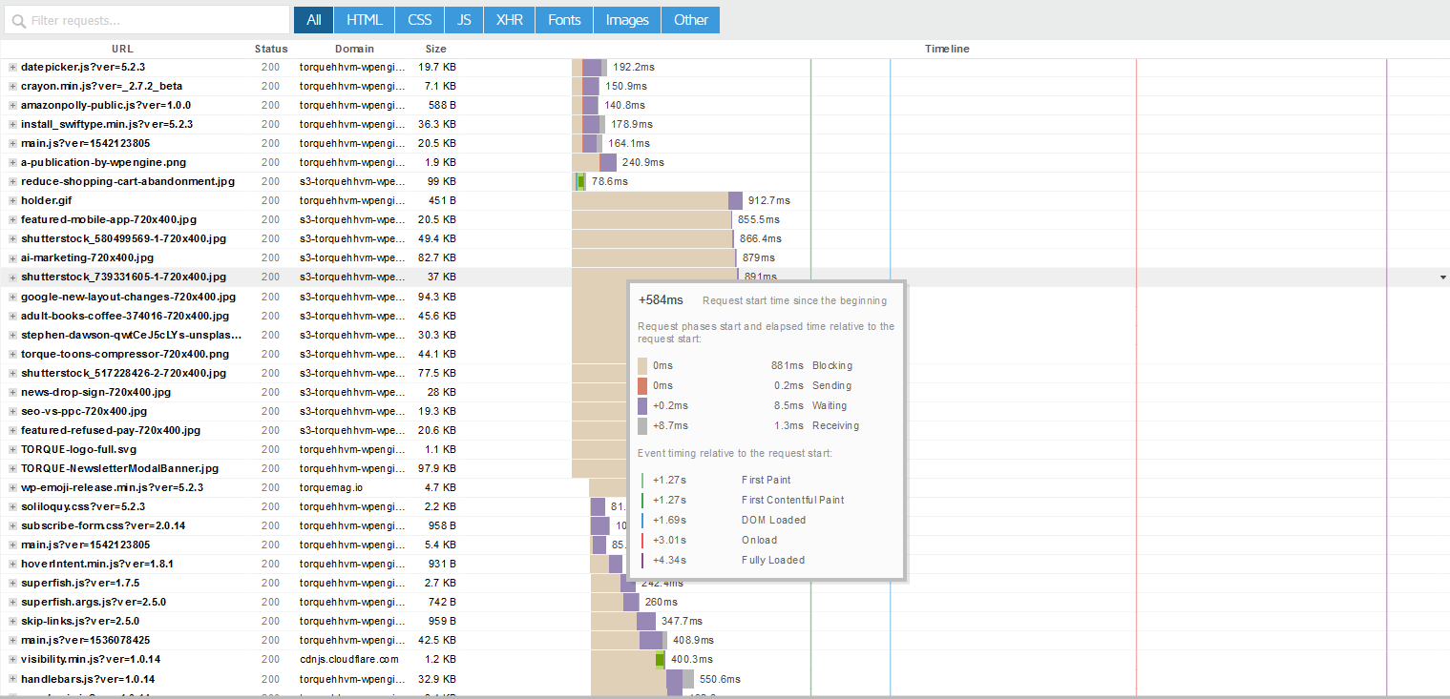Expand the holder.gif request details
1450x699 pixels.
tap(12, 201)
